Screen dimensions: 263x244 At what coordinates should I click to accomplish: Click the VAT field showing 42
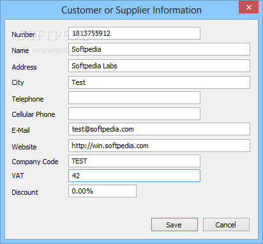pyautogui.click(x=134, y=176)
